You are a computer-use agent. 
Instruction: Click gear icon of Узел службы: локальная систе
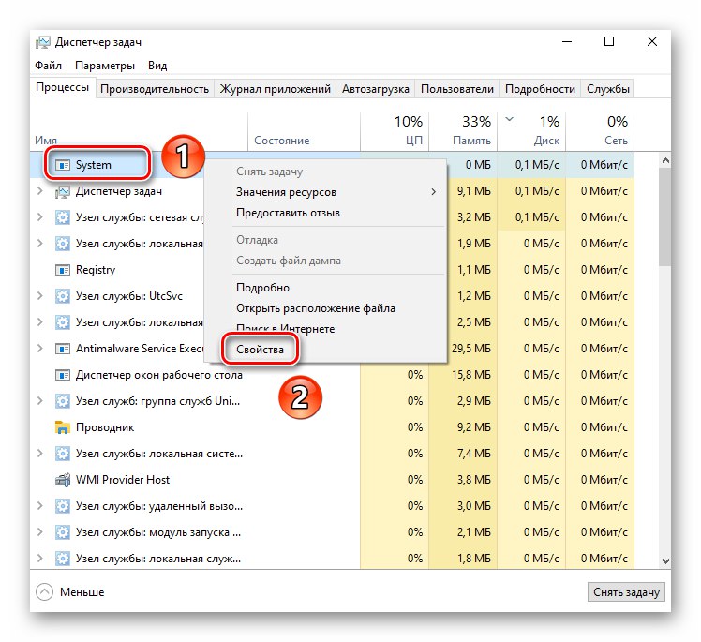click(63, 454)
